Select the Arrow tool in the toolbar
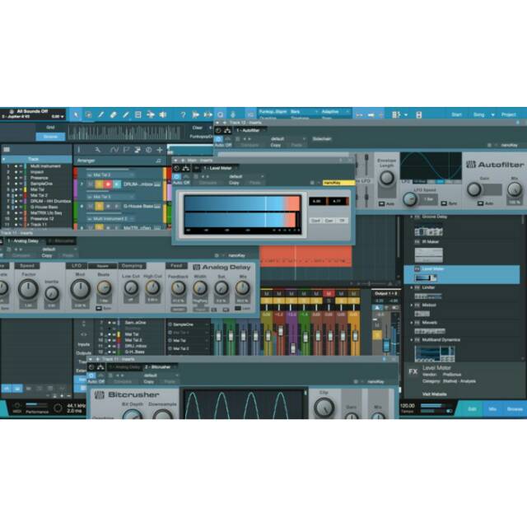The height and width of the screenshot is (527, 527). pos(76,114)
